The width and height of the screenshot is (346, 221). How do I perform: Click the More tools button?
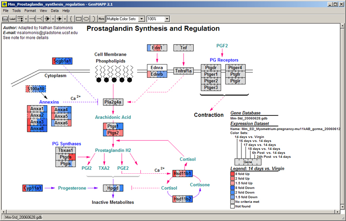pos(102,19)
